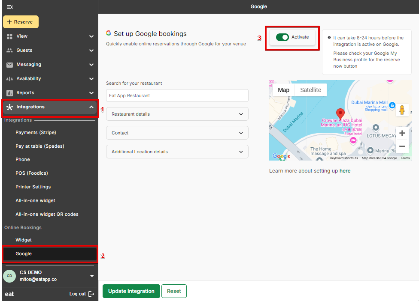Click the restaurant search input field
Screen dimensions: 419x301
click(177, 95)
